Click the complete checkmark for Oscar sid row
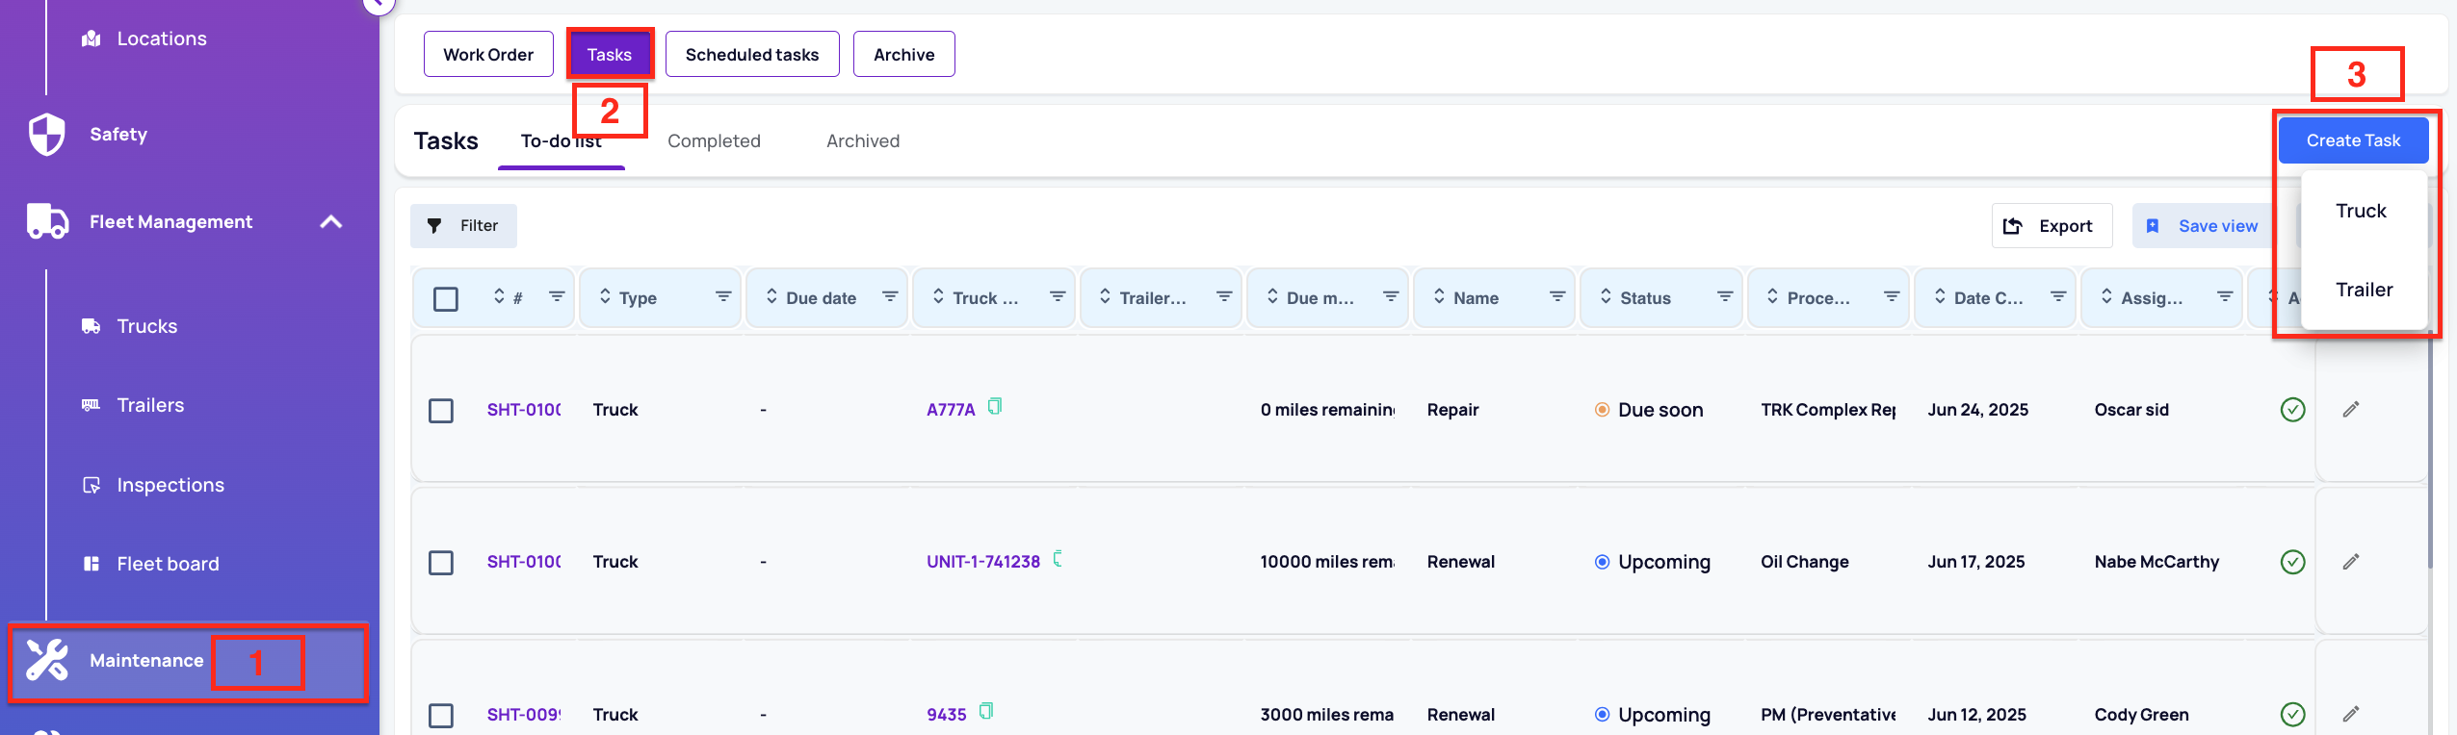Screen dimensions: 2457x735 tap(2293, 410)
